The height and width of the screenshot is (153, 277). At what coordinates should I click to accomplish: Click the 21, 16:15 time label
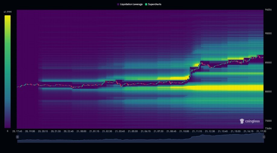[248, 131]
